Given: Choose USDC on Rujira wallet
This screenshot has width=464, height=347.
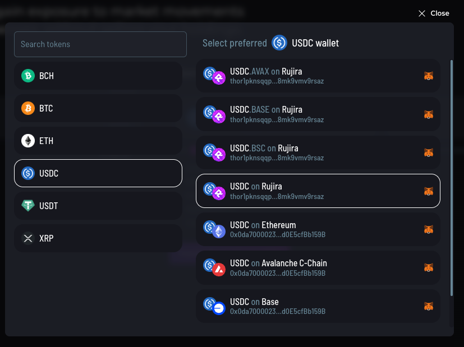Looking at the screenshot, I should click(318, 191).
